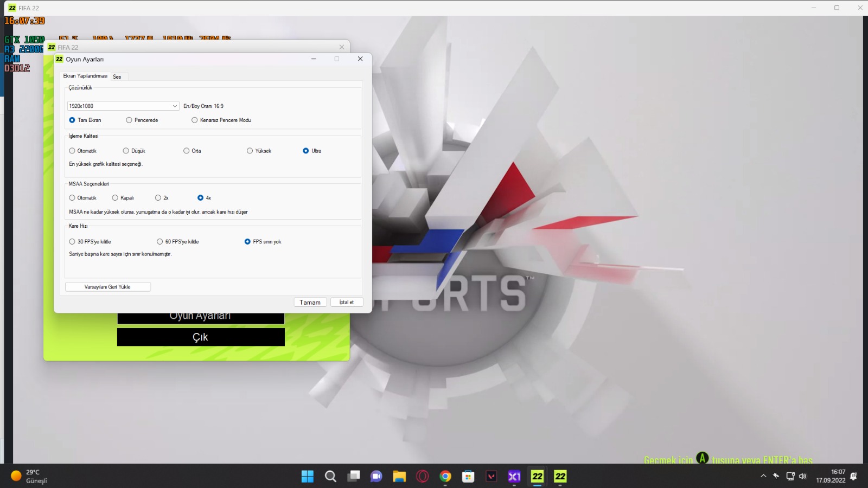868x488 pixels.
Task: Select Tam Ekran display mode
Action: coord(85,120)
